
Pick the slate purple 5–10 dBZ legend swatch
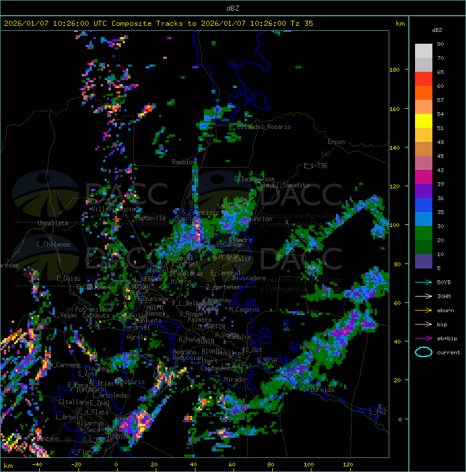click(x=423, y=261)
